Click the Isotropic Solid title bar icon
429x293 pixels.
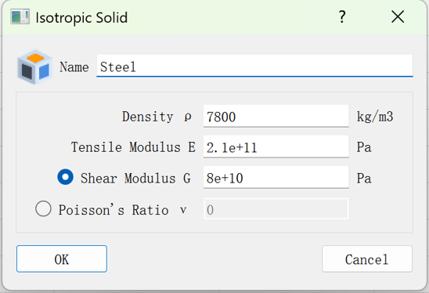[20, 16]
